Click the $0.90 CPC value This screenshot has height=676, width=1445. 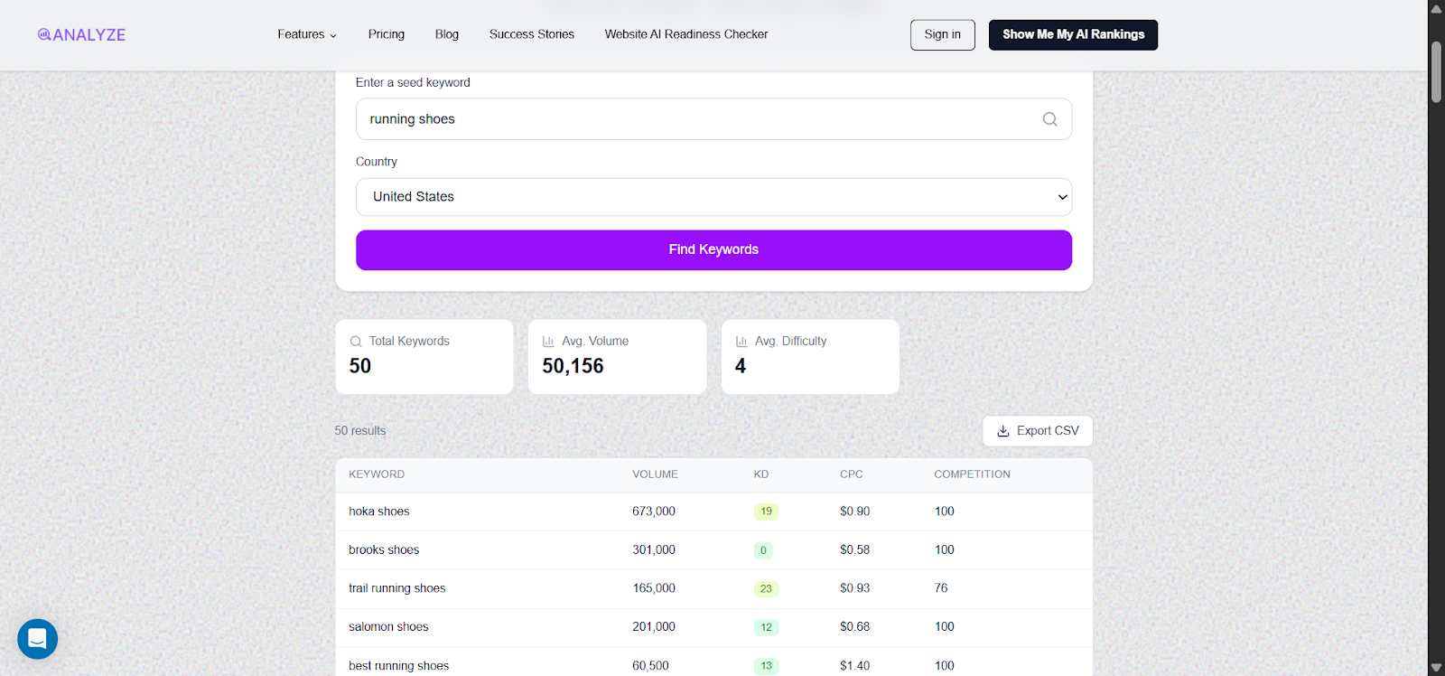[854, 512]
